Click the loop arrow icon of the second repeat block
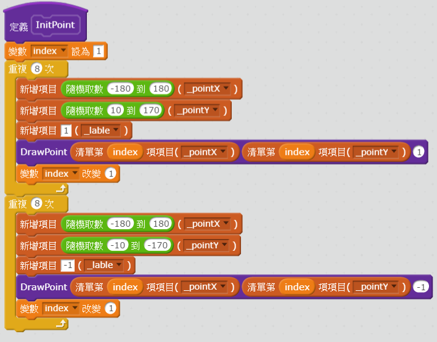This screenshot has height=342, width=437. point(61,324)
